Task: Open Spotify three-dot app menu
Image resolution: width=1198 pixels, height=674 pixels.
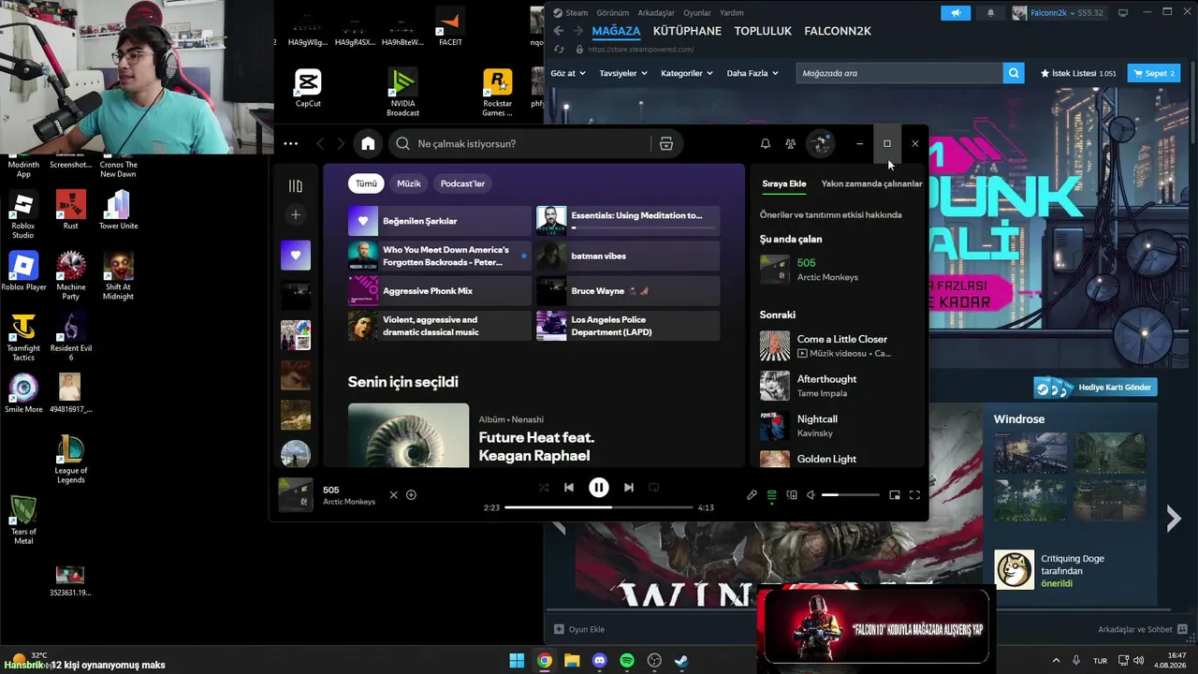Action: (x=291, y=143)
